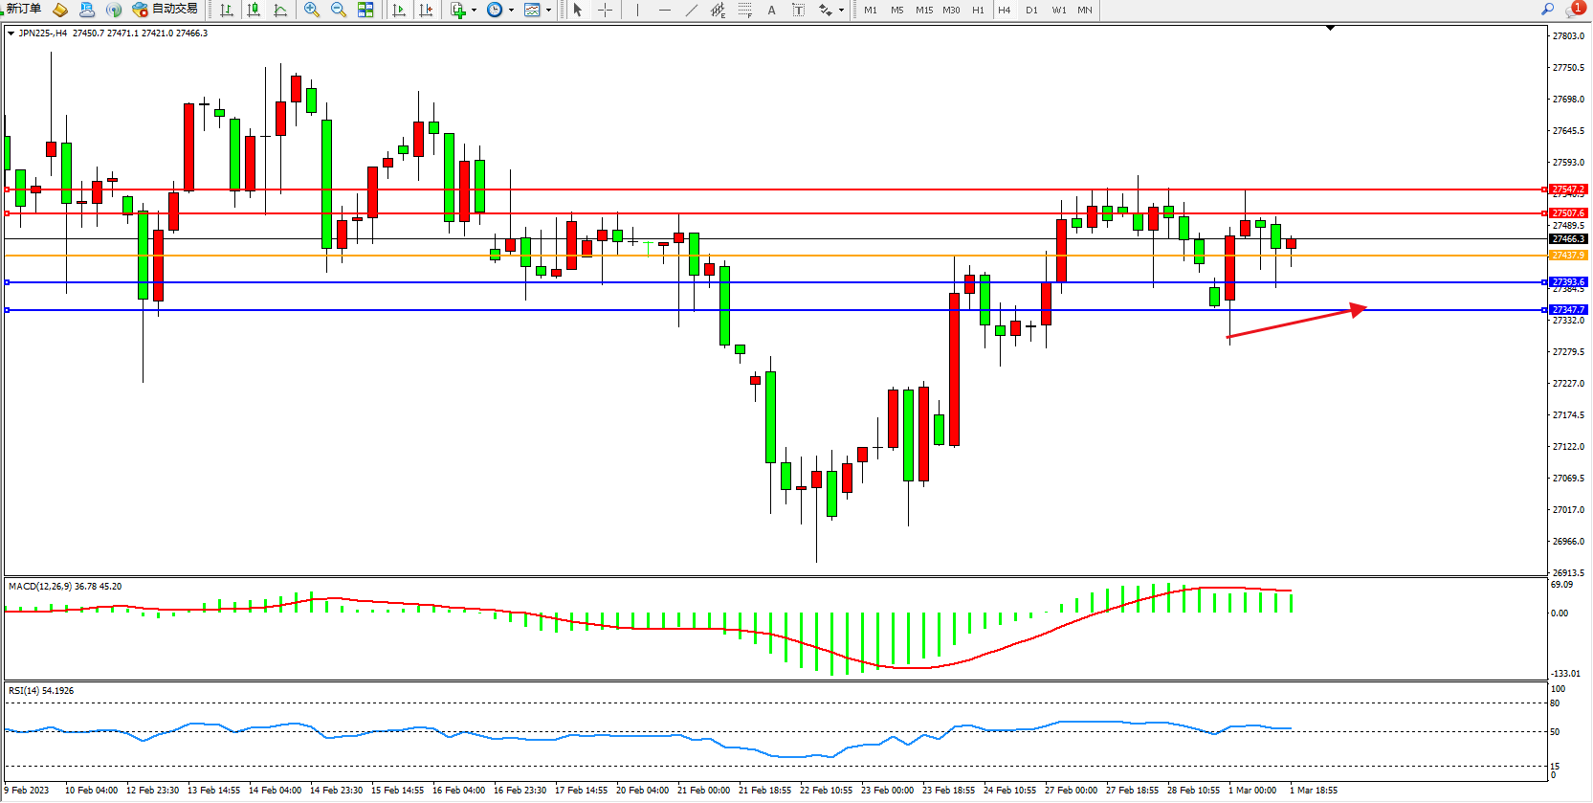Select the Crosshair tool

pos(605,10)
